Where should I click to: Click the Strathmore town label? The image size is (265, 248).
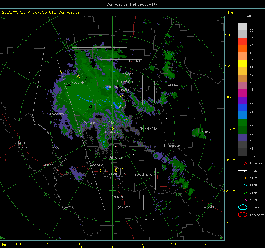coord(143,175)
